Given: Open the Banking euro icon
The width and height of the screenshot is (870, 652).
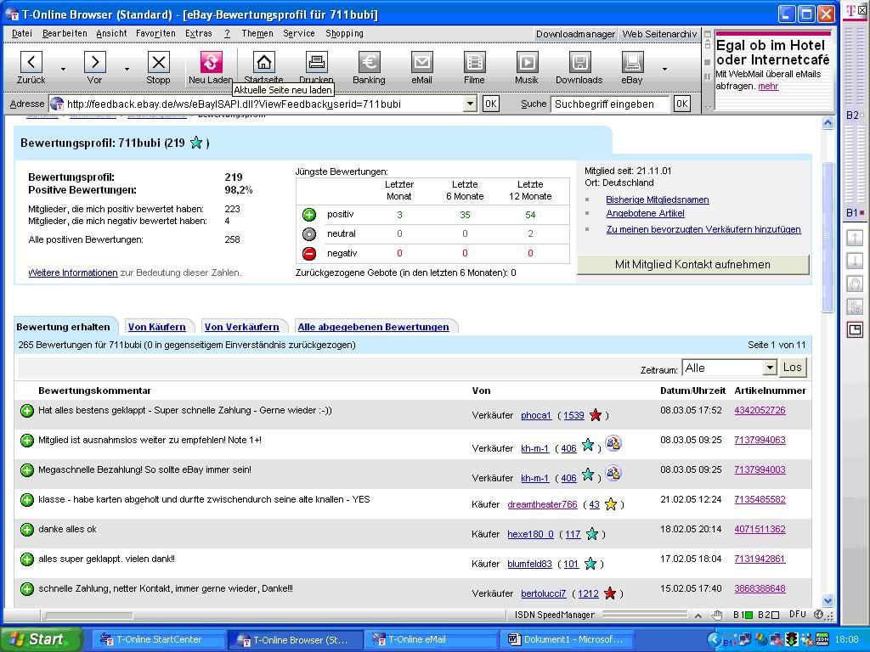Looking at the screenshot, I should click(369, 61).
